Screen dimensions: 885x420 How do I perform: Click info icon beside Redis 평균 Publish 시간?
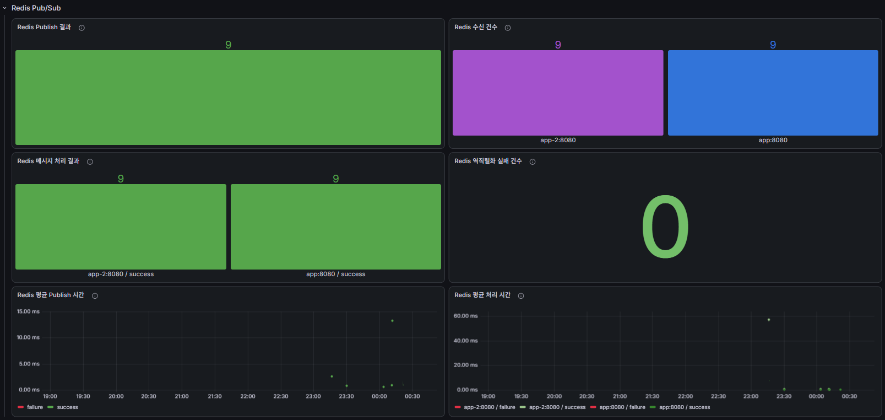pos(95,295)
